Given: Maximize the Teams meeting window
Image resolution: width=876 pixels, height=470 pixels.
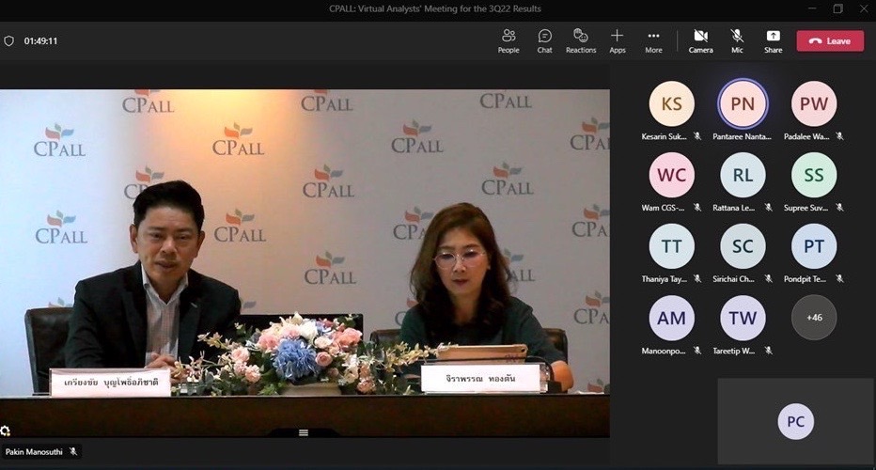Looking at the screenshot, I should pyautogui.click(x=837, y=8).
